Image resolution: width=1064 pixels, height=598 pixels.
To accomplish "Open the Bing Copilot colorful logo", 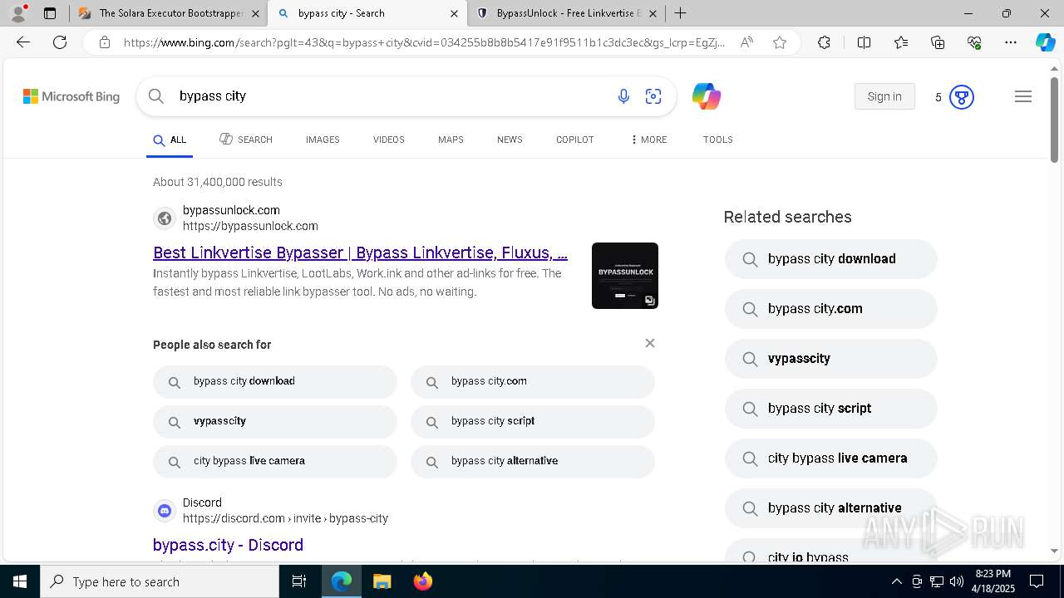I will click(706, 97).
